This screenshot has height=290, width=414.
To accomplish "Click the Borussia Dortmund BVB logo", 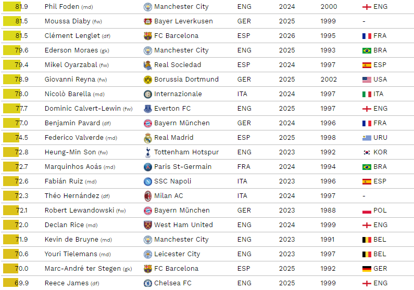I will (x=147, y=80).
